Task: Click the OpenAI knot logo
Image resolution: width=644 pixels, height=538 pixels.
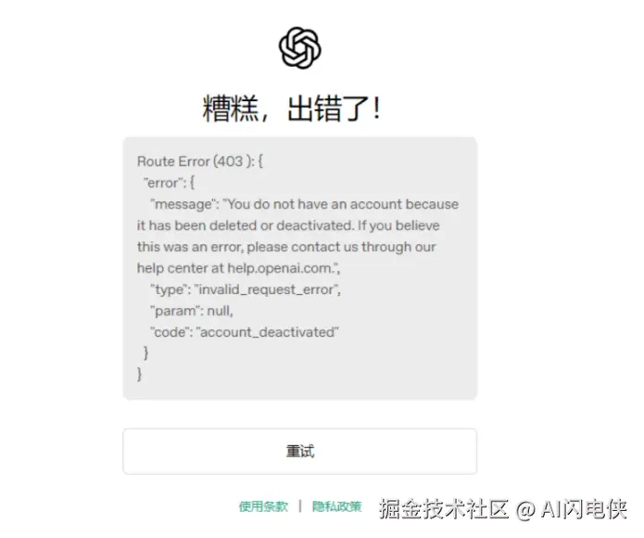Action: pyautogui.click(x=300, y=47)
